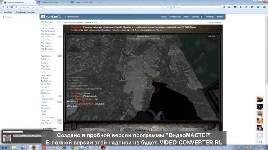
Task: Open the Pocket shield icon
Action: pyautogui.click(x=235, y=7)
